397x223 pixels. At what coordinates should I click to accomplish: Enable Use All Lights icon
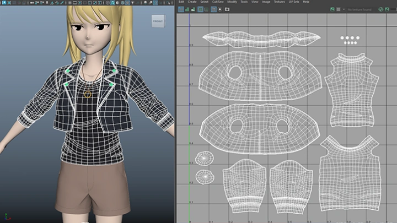coord(133,3)
